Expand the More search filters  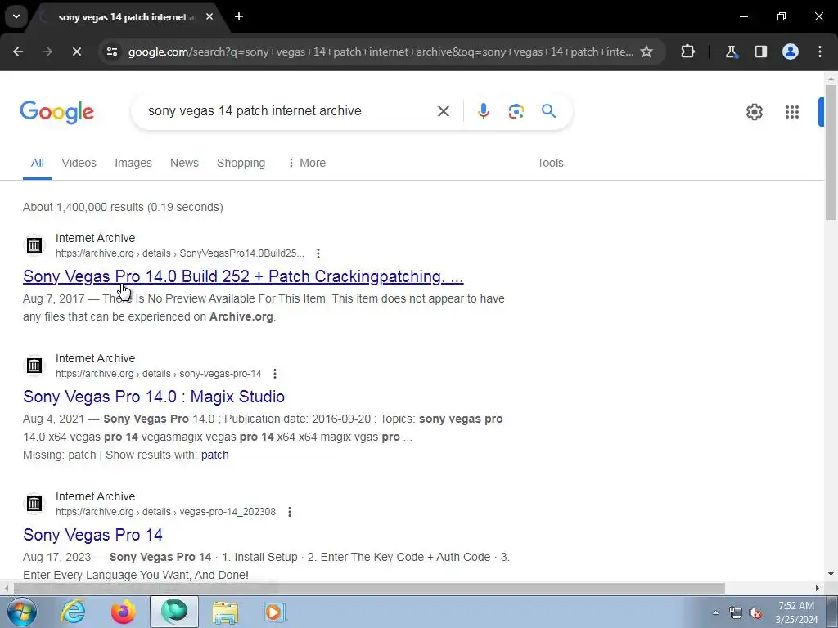tap(306, 163)
